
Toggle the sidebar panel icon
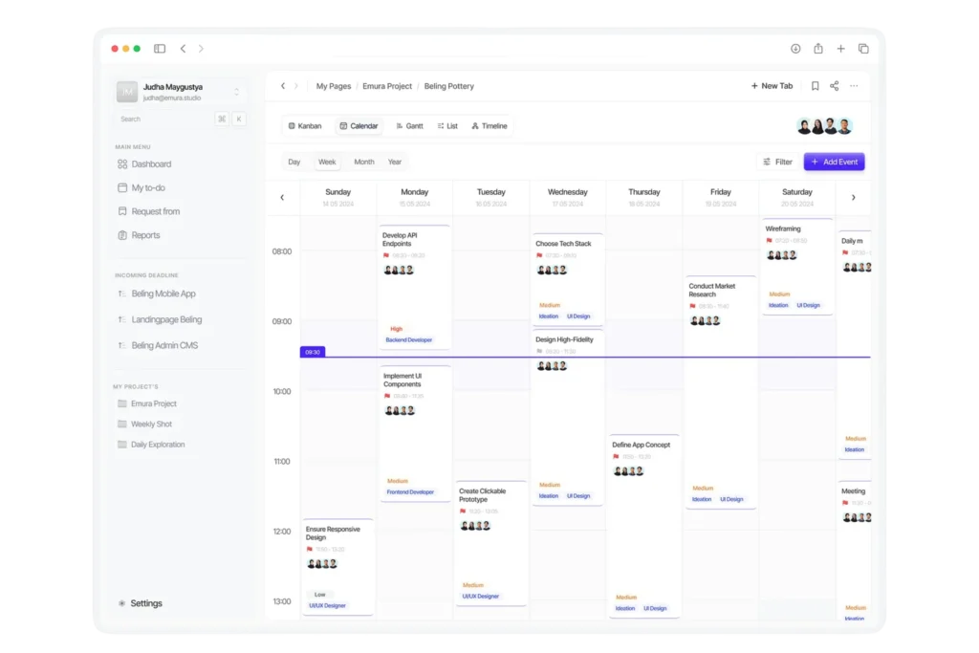(160, 49)
